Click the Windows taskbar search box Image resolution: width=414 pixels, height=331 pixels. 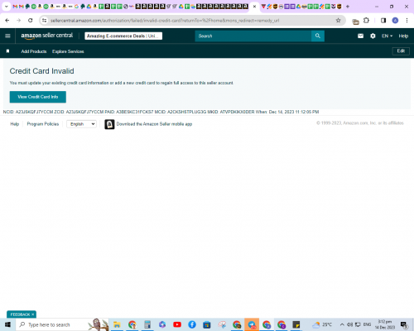pyautogui.click(x=62, y=324)
